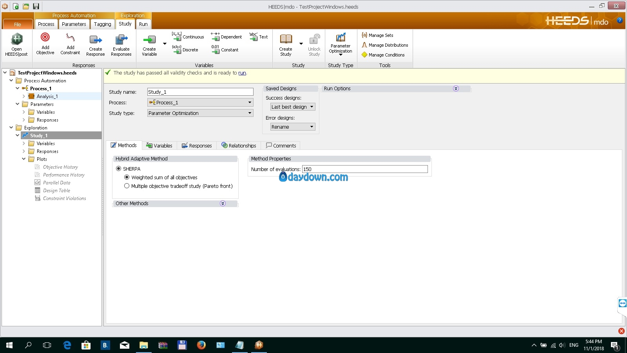Click the open folder icon in title bar
This screenshot has height=353, width=627.
coord(26,6)
